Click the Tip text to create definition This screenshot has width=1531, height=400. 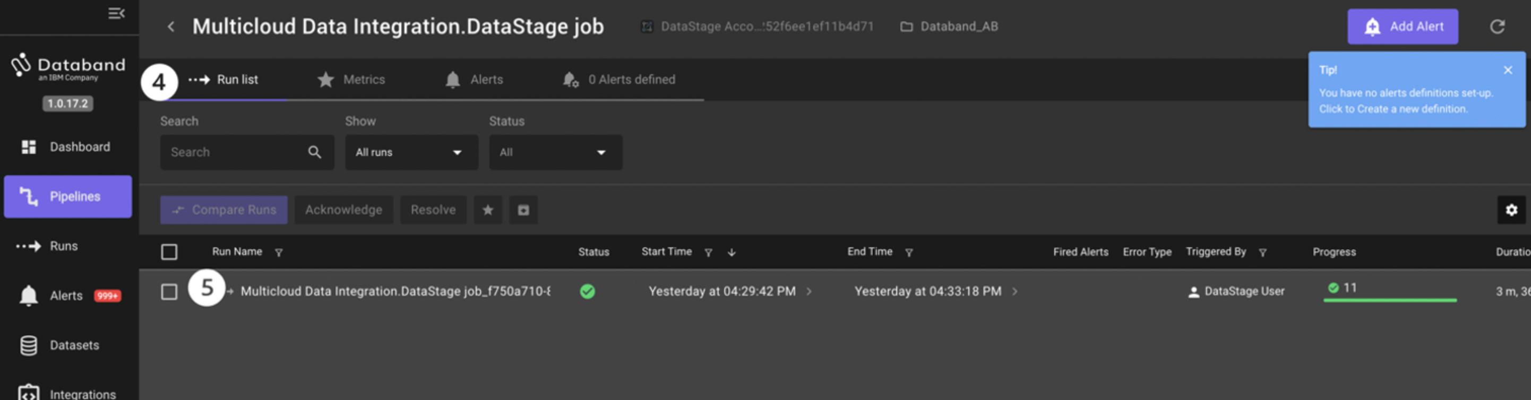(x=1405, y=101)
